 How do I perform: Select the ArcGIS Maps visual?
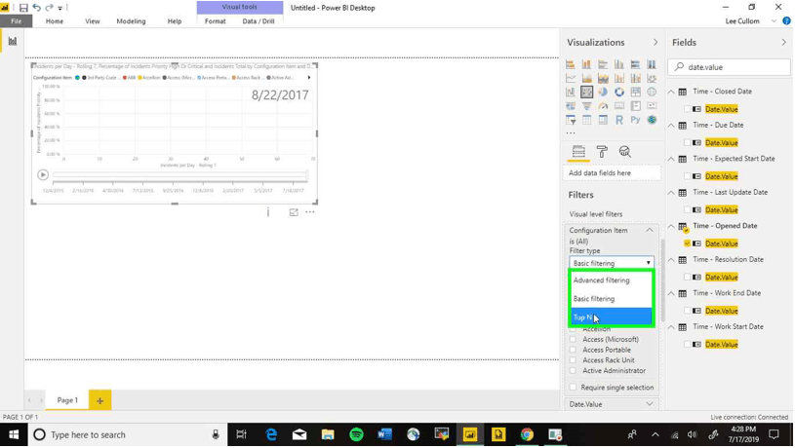pos(652,120)
